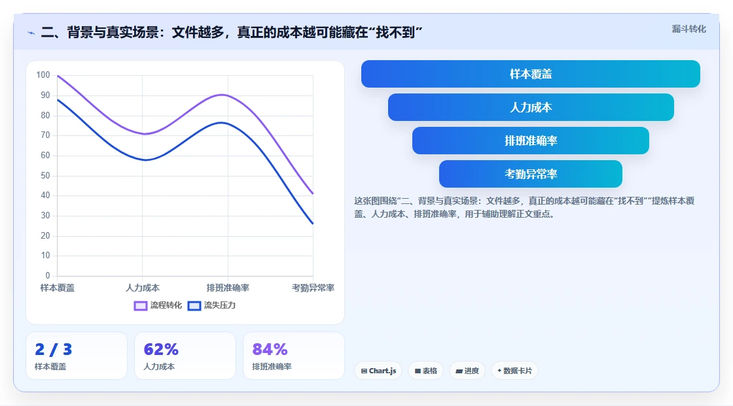Select the 样本覆盖 funnel bar
This screenshot has height=406, width=733.
[531, 74]
